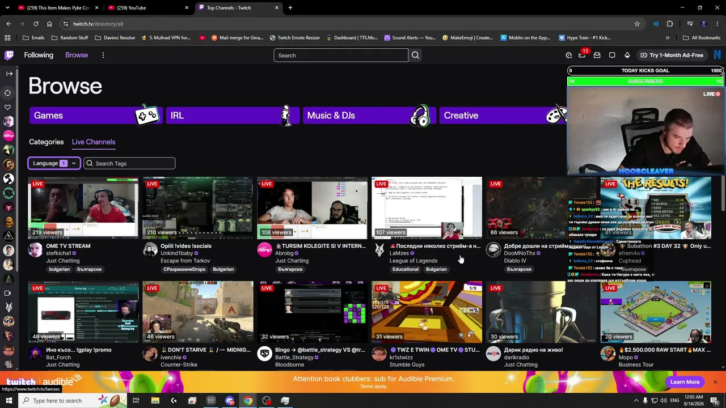The image size is (726, 408).
Task: Go to the browser home page
Action: (49, 24)
